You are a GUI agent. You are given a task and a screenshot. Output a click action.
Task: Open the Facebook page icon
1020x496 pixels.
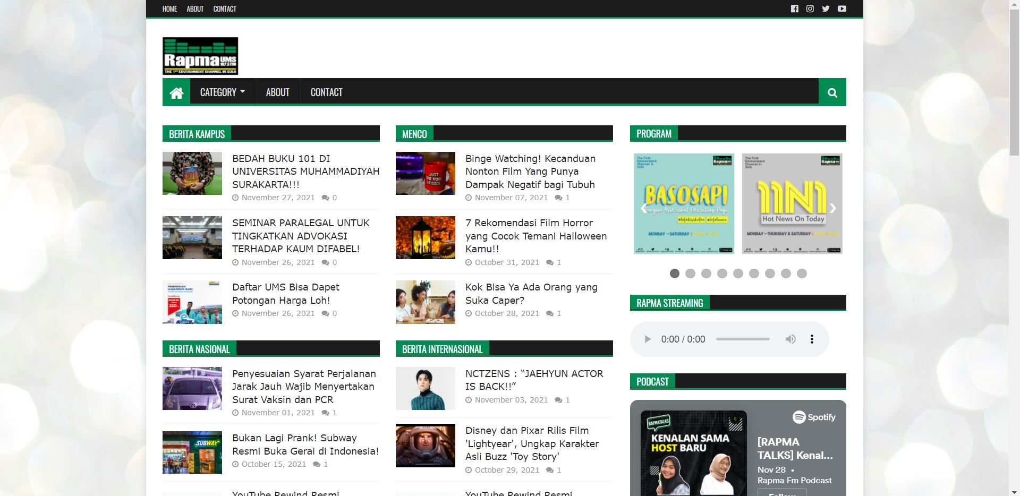click(x=794, y=8)
